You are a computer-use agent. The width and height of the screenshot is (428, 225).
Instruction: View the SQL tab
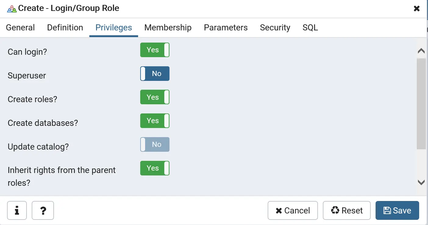pos(310,28)
